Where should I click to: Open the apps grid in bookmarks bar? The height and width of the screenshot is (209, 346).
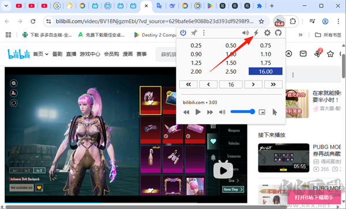click(x=9, y=35)
